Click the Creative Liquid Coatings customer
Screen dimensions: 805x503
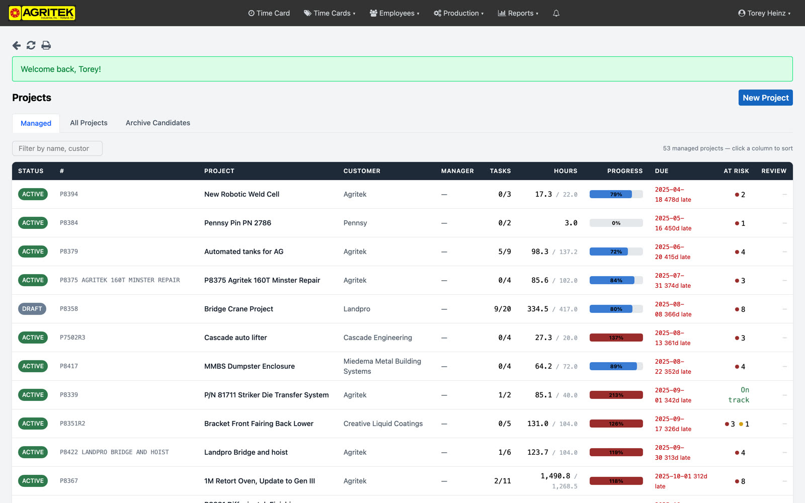(383, 424)
